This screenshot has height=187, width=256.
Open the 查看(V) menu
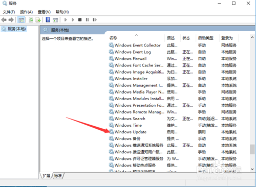pyautogui.click(x=44, y=12)
